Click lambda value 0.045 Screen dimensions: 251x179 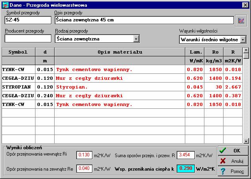coord(195,87)
